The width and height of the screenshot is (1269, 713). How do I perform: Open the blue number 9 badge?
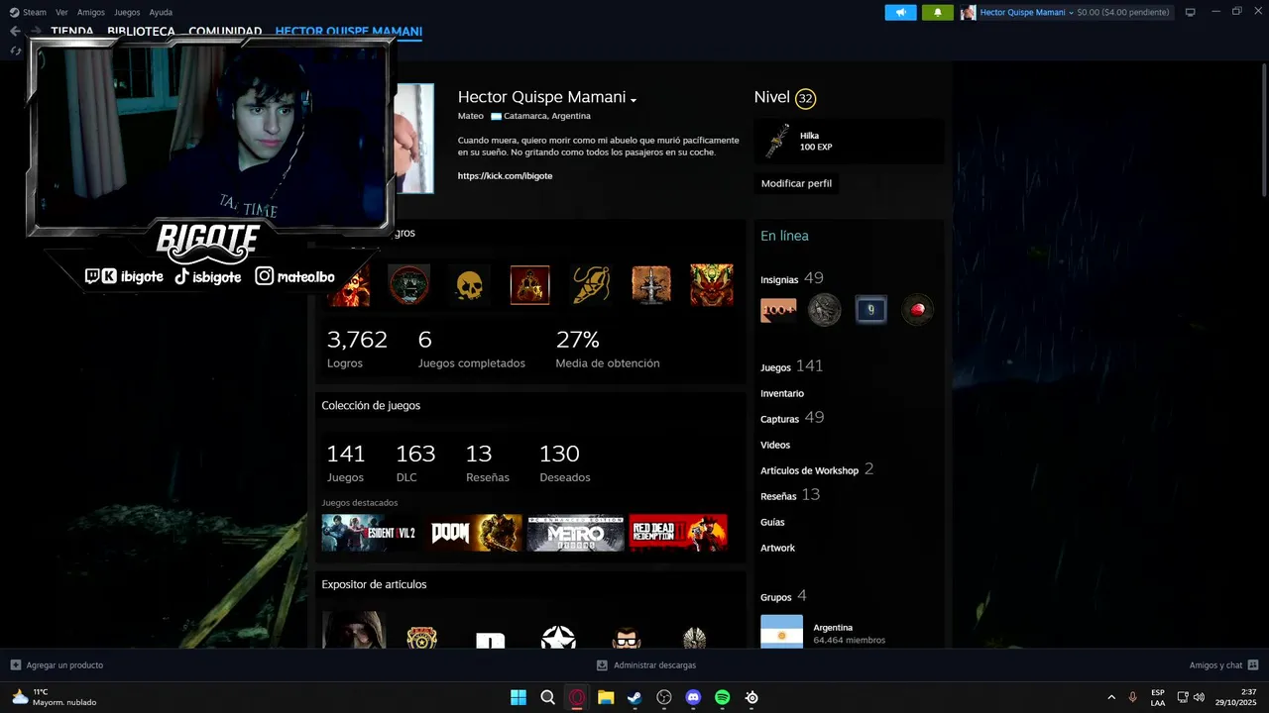[x=871, y=310]
